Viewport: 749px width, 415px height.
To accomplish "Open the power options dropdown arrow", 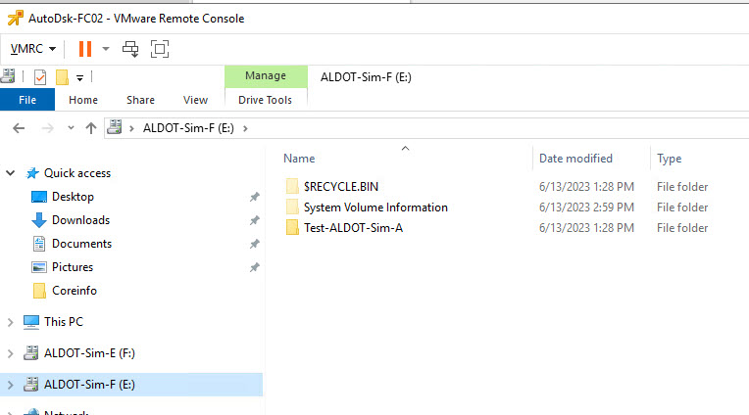I will pyautogui.click(x=106, y=48).
